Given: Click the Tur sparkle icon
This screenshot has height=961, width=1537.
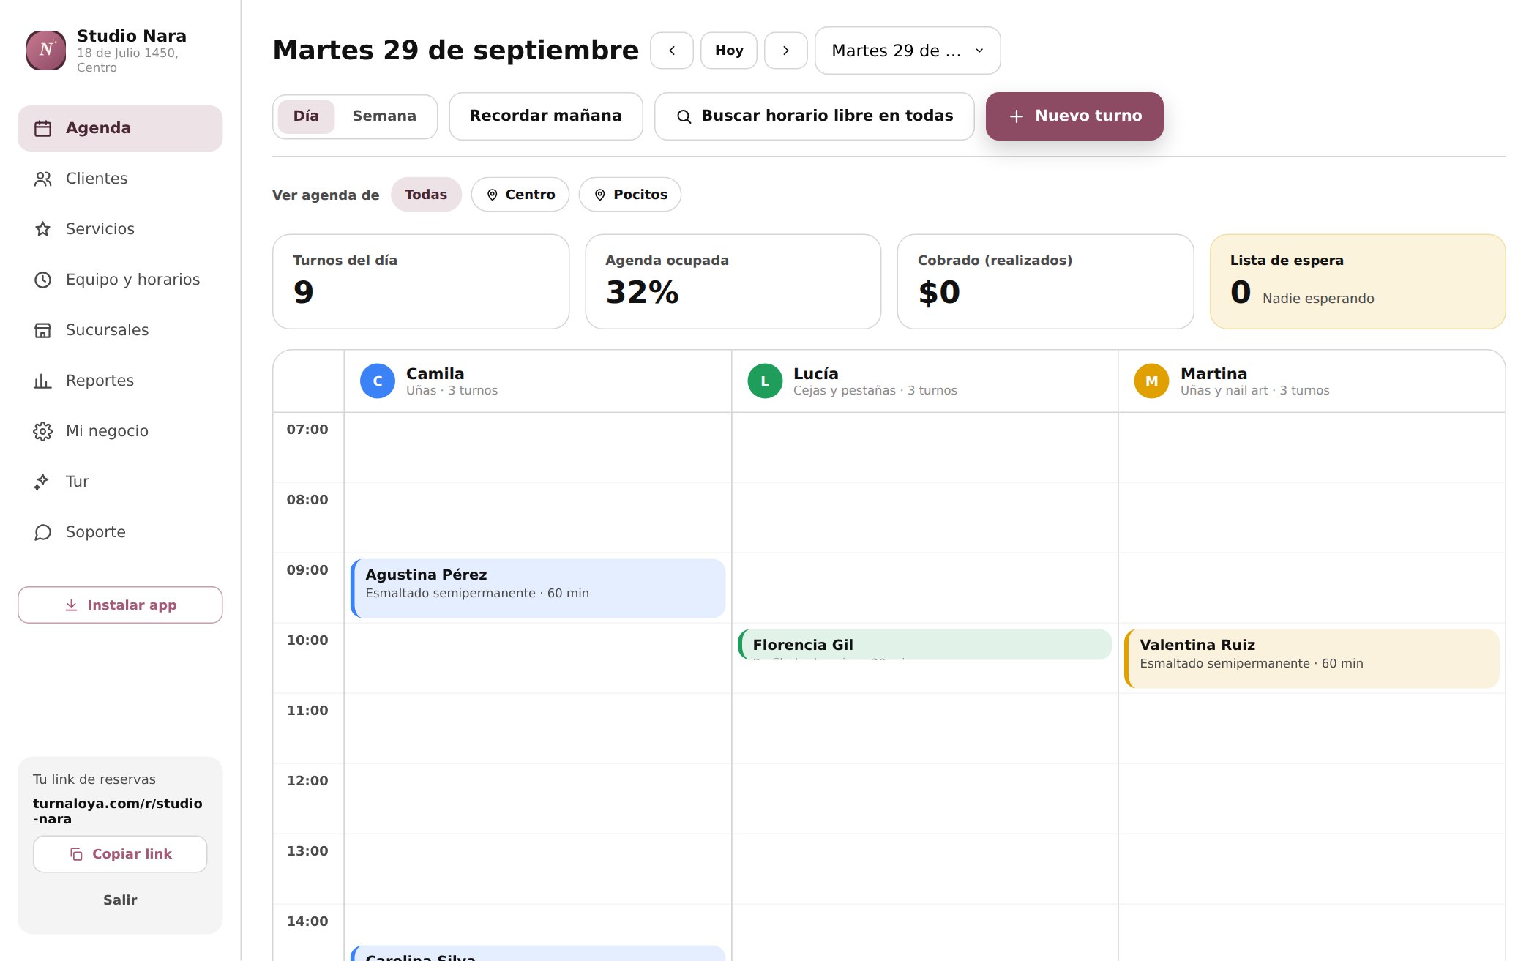Looking at the screenshot, I should pos(43,482).
